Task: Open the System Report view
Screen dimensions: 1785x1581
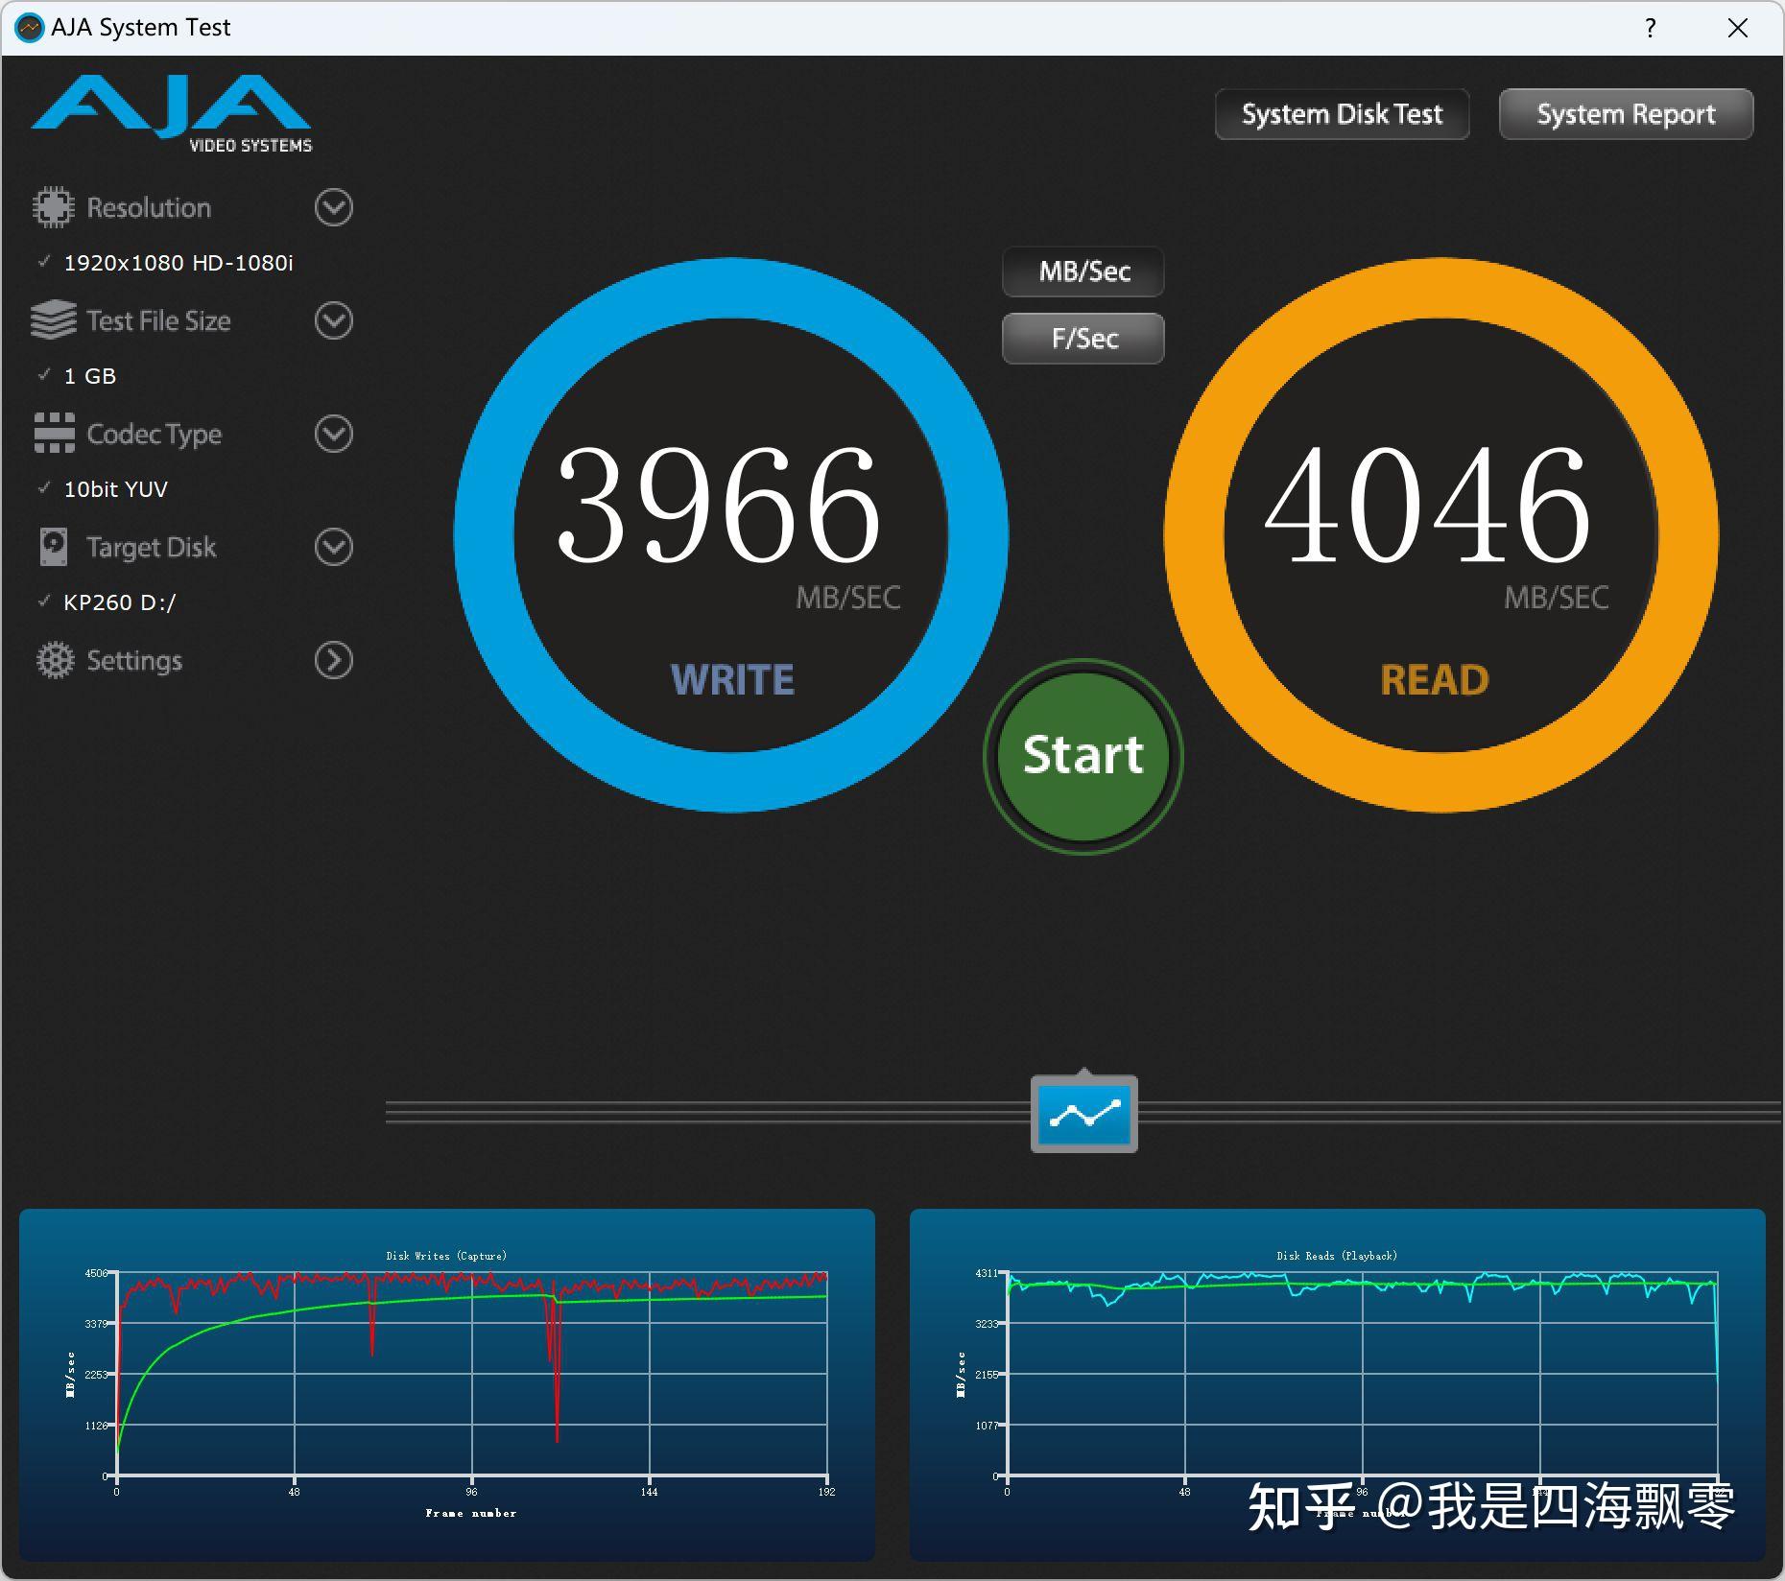Action: 1625,113
